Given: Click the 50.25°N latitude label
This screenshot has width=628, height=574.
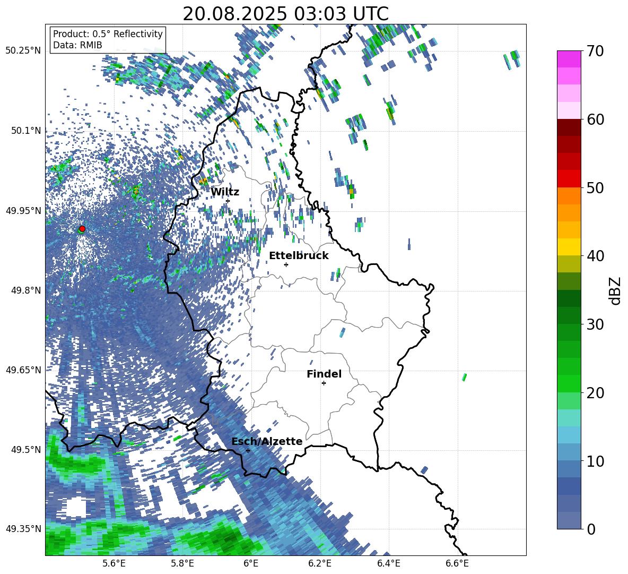Looking at the screenshot, I should (x=24, y=51).
